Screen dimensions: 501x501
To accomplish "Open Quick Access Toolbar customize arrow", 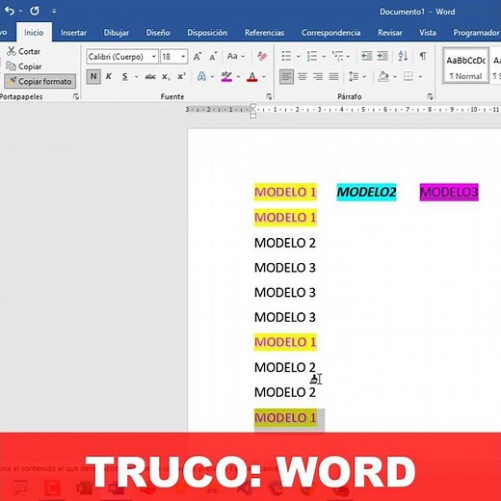I will tap(54, 11).
